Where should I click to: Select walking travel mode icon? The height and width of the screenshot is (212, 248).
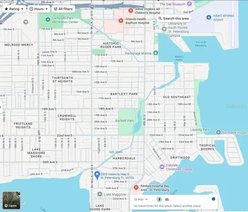click(x=159, y=199)
